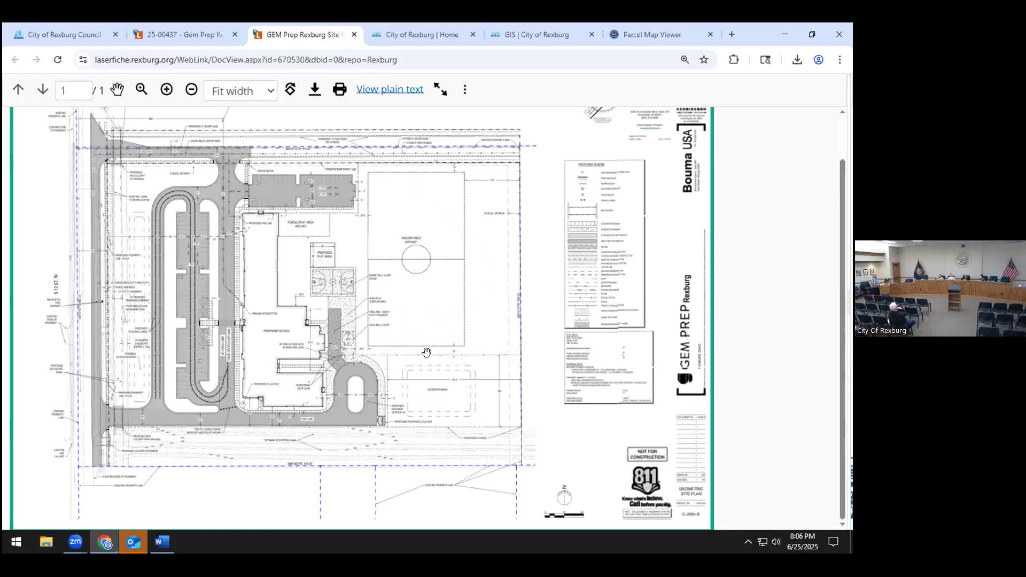Click the browser back arrow
1026x577 pixels.
[x=15, y=59]
